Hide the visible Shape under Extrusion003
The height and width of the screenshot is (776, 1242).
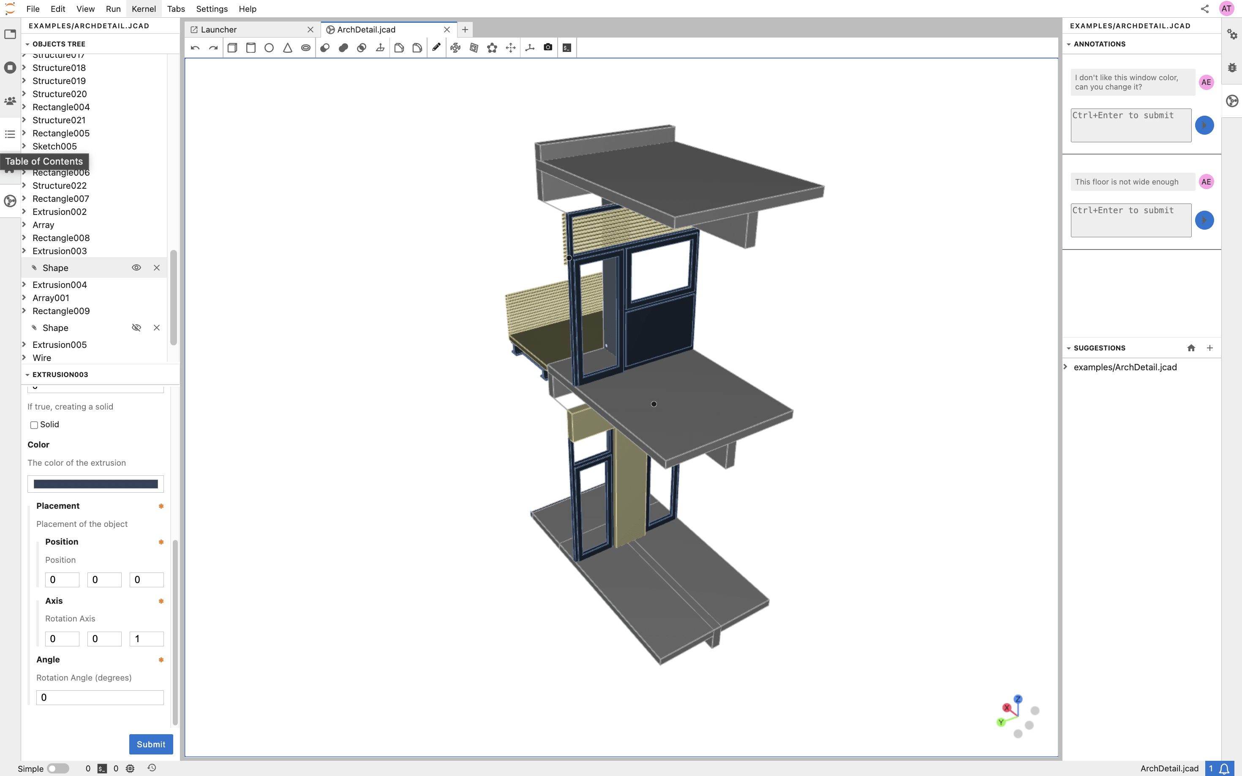(x=136, y=268)
